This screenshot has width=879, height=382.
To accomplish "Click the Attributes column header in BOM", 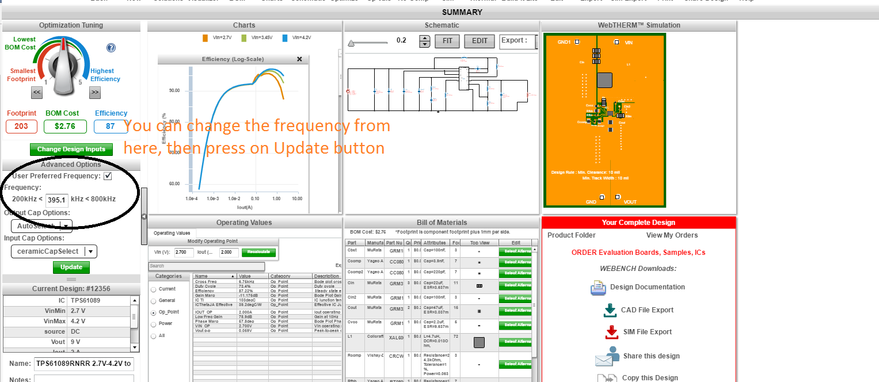I will tap(436, 243).
